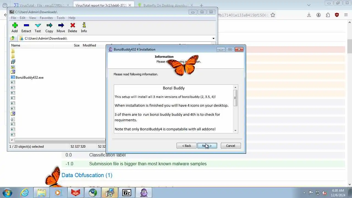This screenshot has height=198, width=352.
Task: Click the Add button in 7-Zip toolbar
Action: [15, 28]
